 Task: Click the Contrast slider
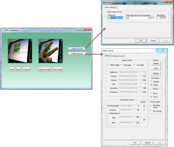coord(128,76)
